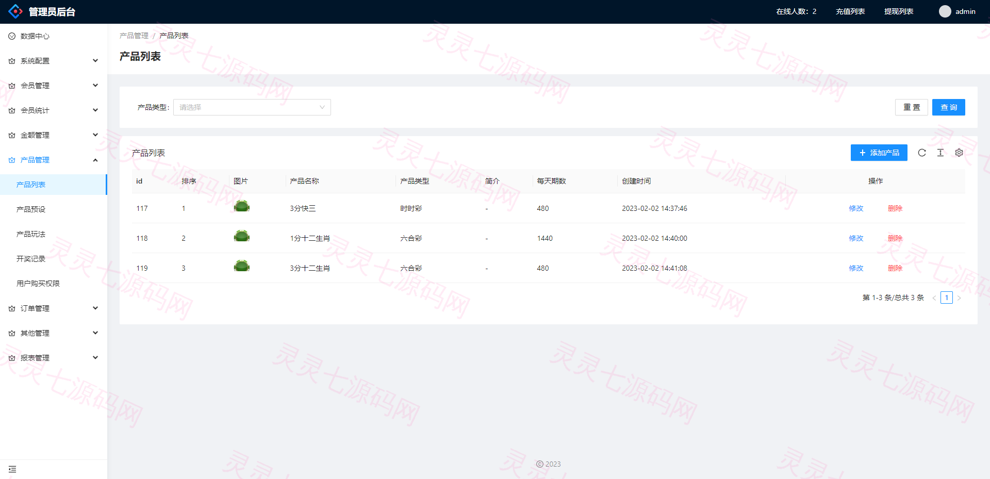The image size is (990, 479).
Task: Expand the 报表管理 menu
Action: (x=54, y=358)
